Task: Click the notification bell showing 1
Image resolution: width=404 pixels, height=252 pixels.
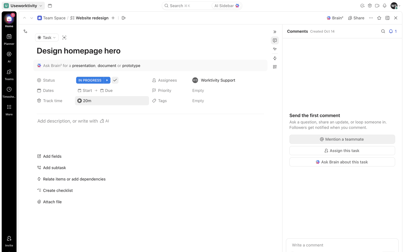Action: pos(393,31)
